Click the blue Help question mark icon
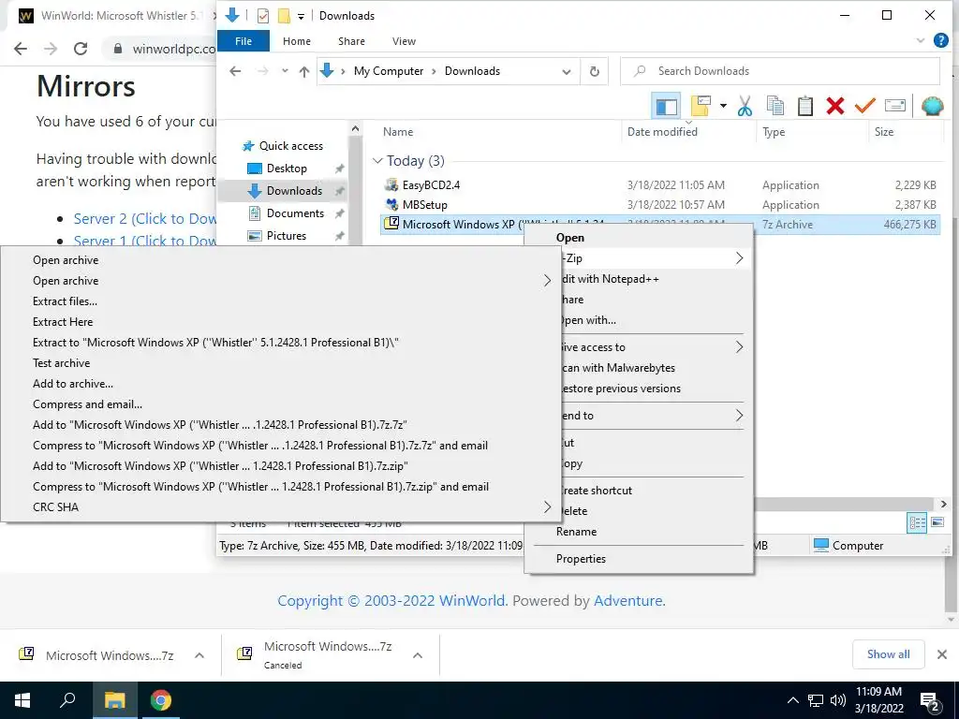The width and height of the screenshot is (959, 719). [940, 40]
